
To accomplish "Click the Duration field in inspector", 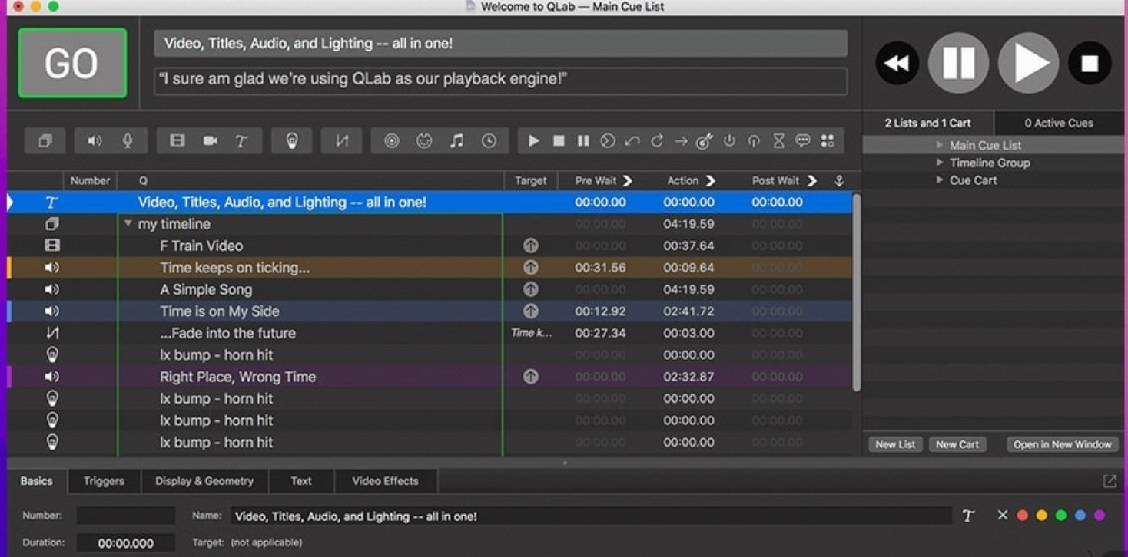I will (x=126, y=543).
